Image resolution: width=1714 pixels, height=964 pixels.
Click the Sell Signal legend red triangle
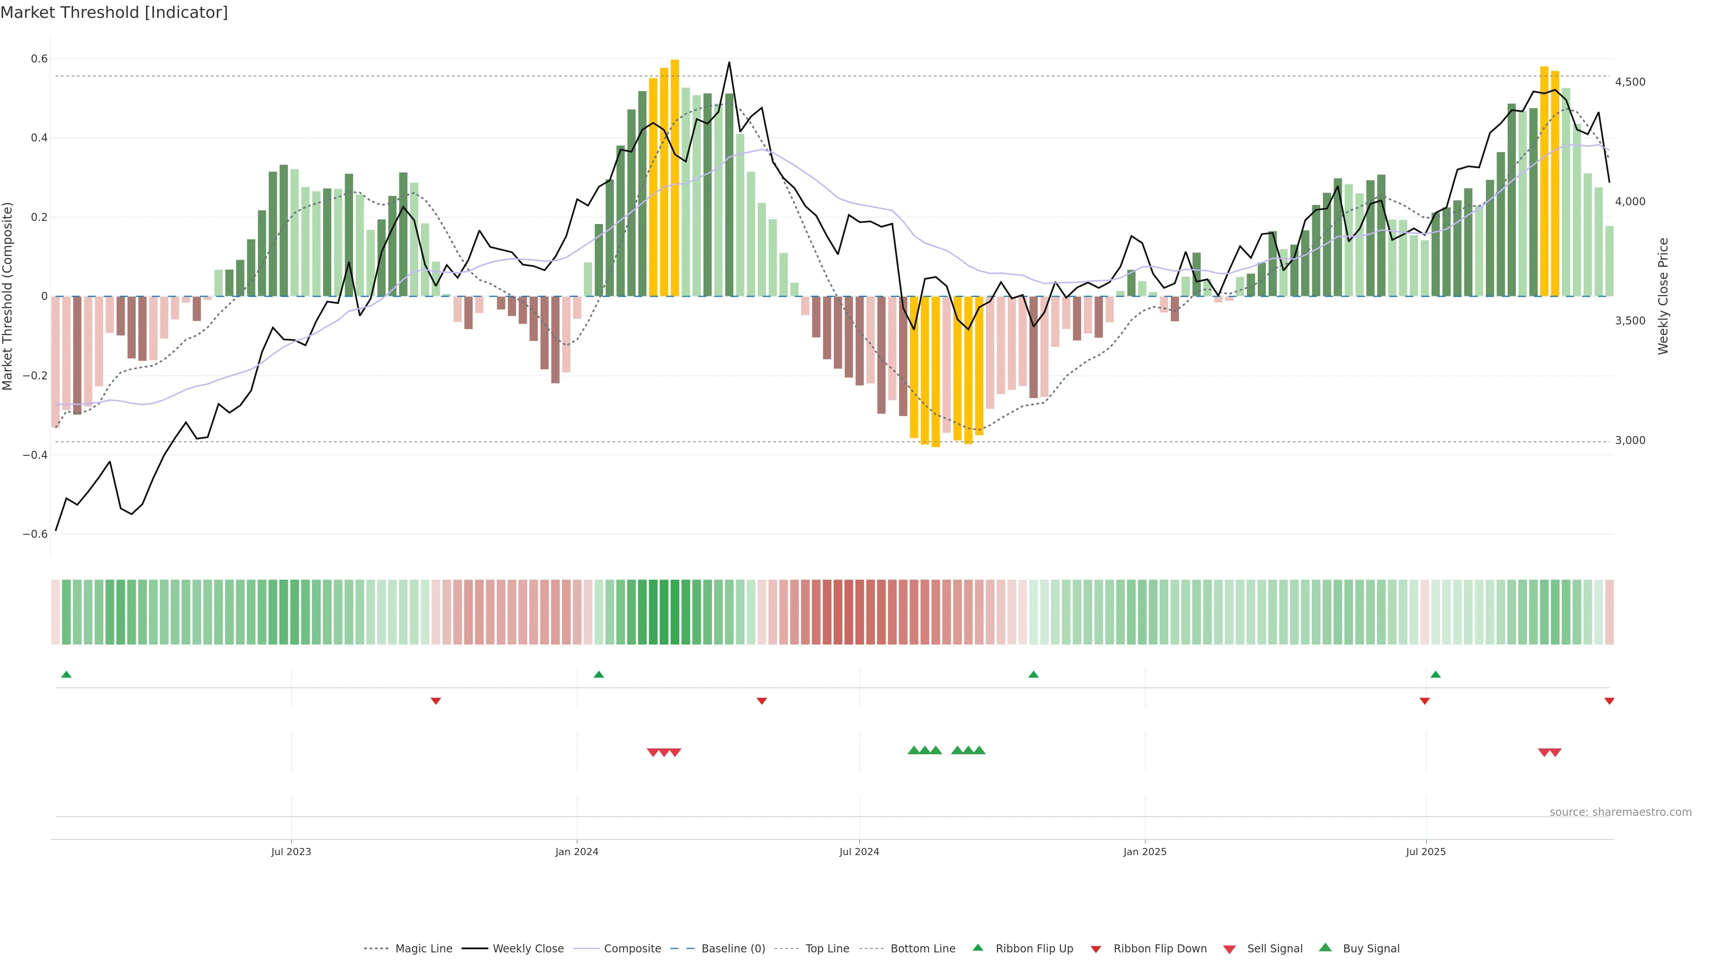(x=1229, y=949)
